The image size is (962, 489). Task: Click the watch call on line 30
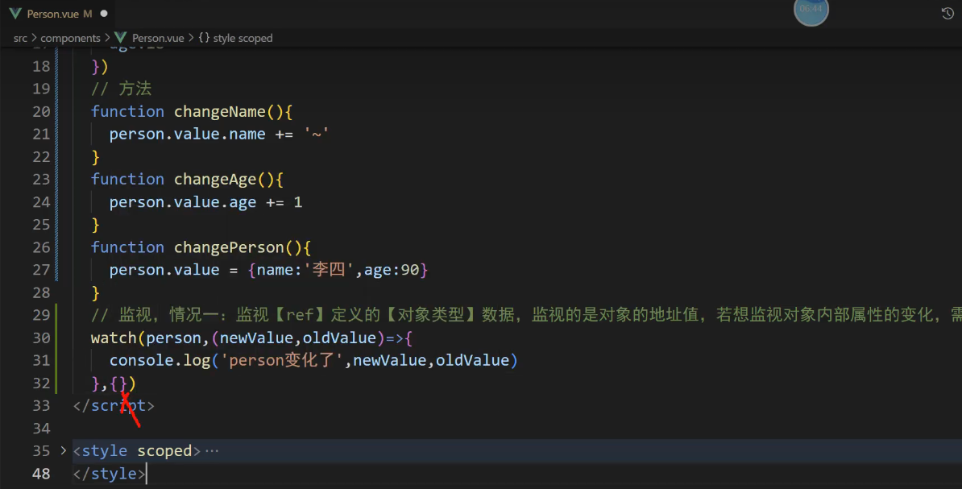point(114,338)
